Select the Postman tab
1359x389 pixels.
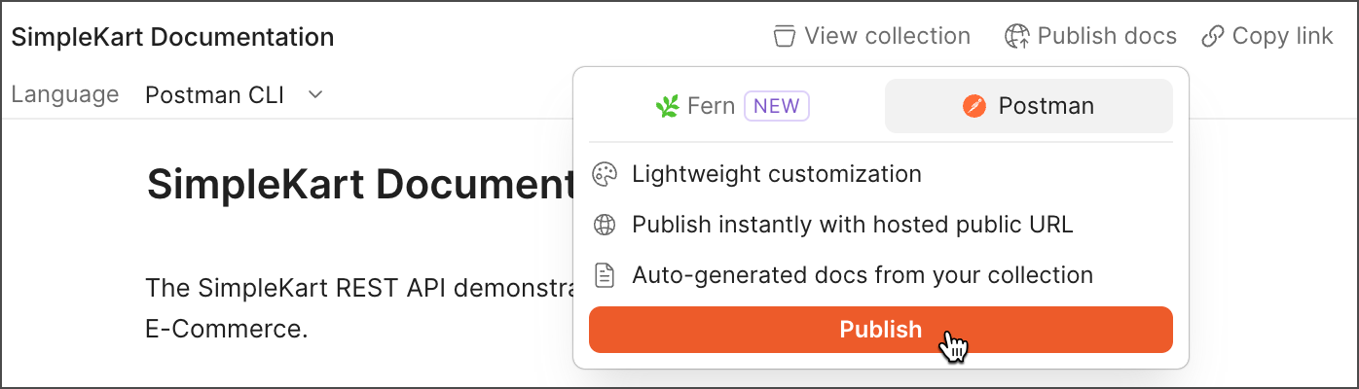[1028, 106]
